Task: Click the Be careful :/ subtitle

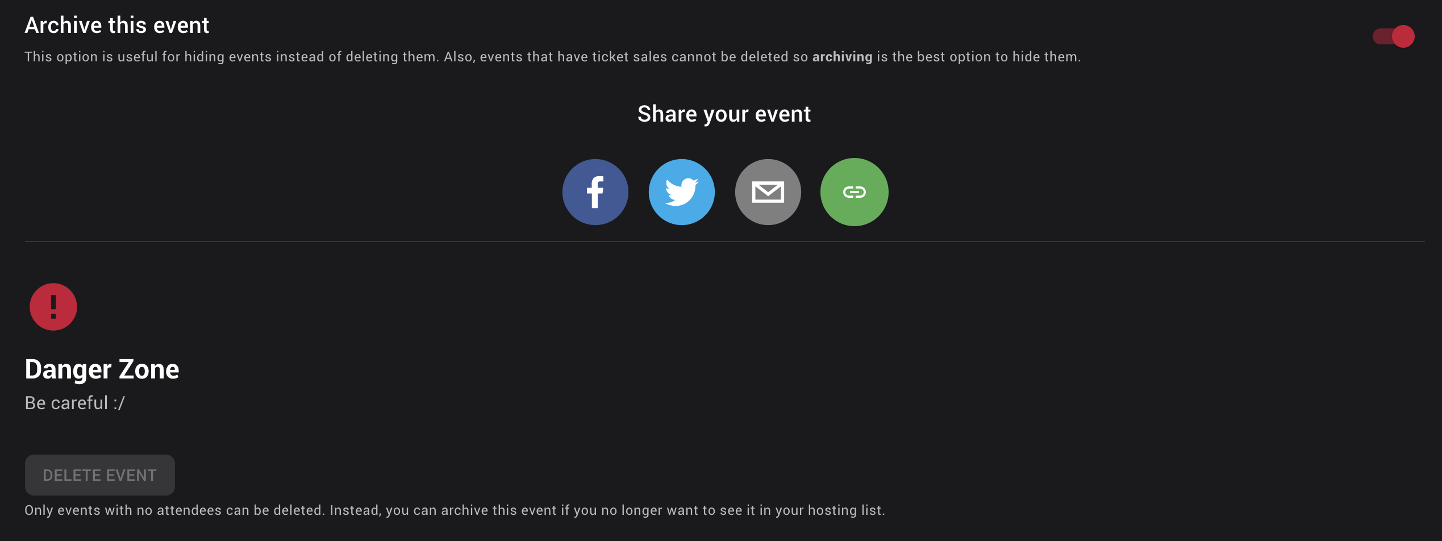Action: 75,403
